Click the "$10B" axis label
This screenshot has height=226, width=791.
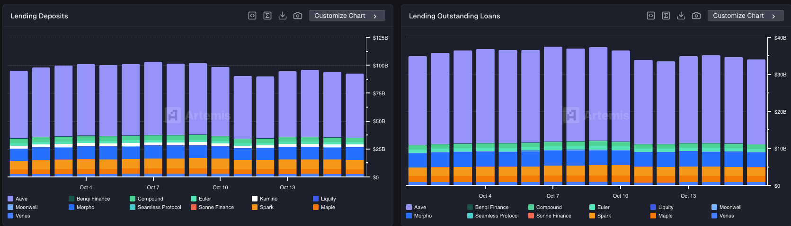pyautogui.click(x=780, y=149)
